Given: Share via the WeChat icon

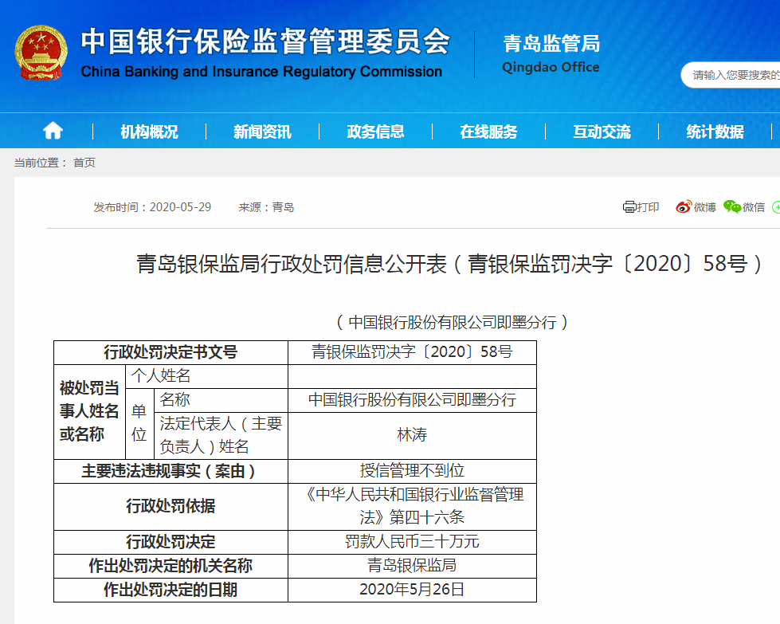Looking at the screenshot, I should [x=731, y=207].
